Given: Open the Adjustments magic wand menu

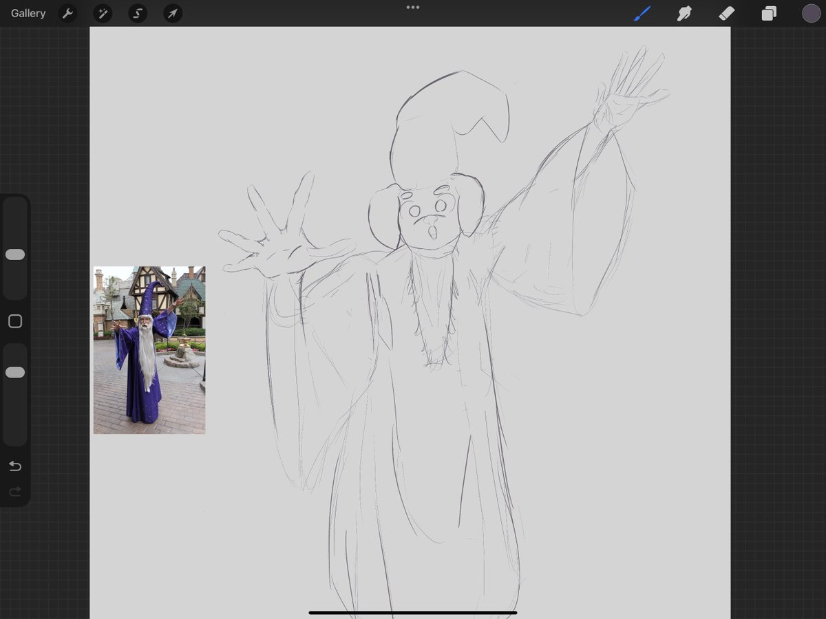Looking at the screenshot, I should (103, 13).
